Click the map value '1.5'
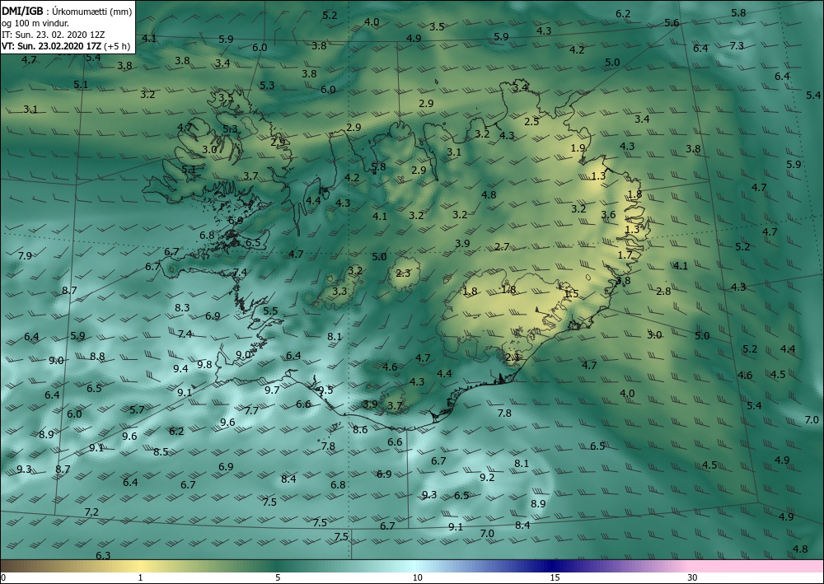 [571, 293]
